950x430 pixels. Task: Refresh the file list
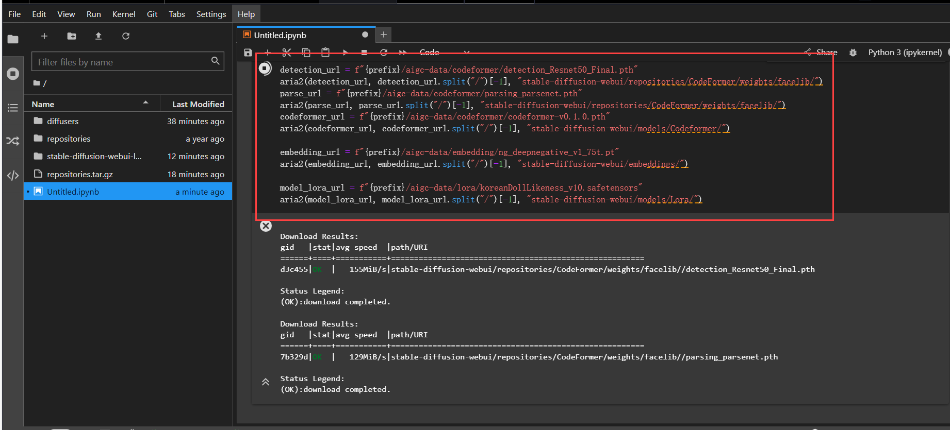click(126, 36)
